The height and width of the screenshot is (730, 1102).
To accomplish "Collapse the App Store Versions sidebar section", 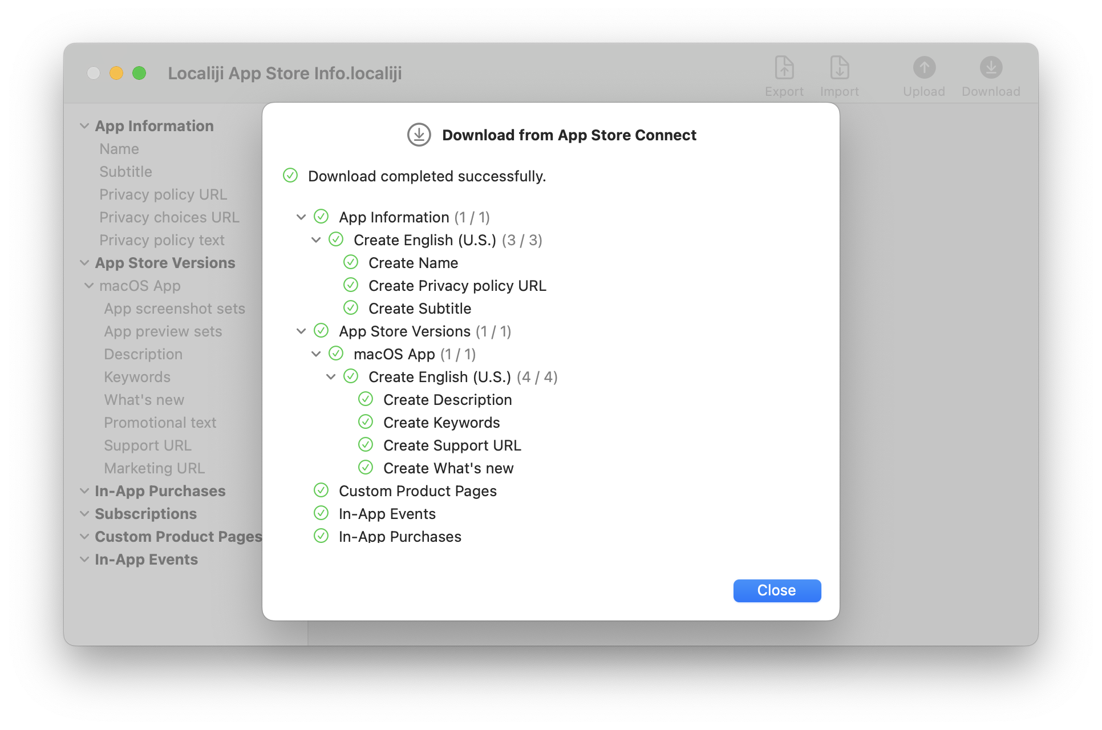I will (84, 263).
